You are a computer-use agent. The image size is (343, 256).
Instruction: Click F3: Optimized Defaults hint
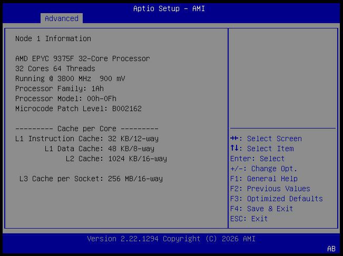click(277, 199)
